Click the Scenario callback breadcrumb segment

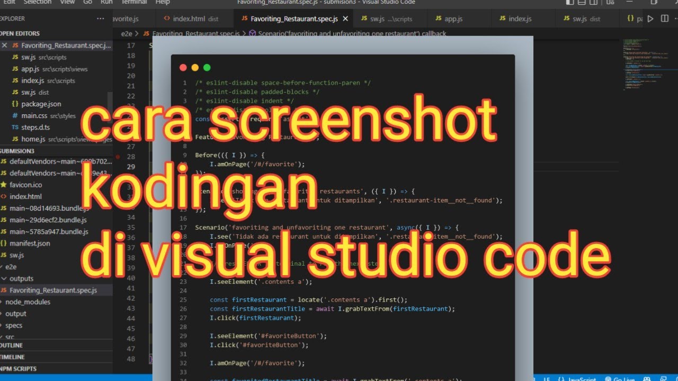[x=347, y=33]
